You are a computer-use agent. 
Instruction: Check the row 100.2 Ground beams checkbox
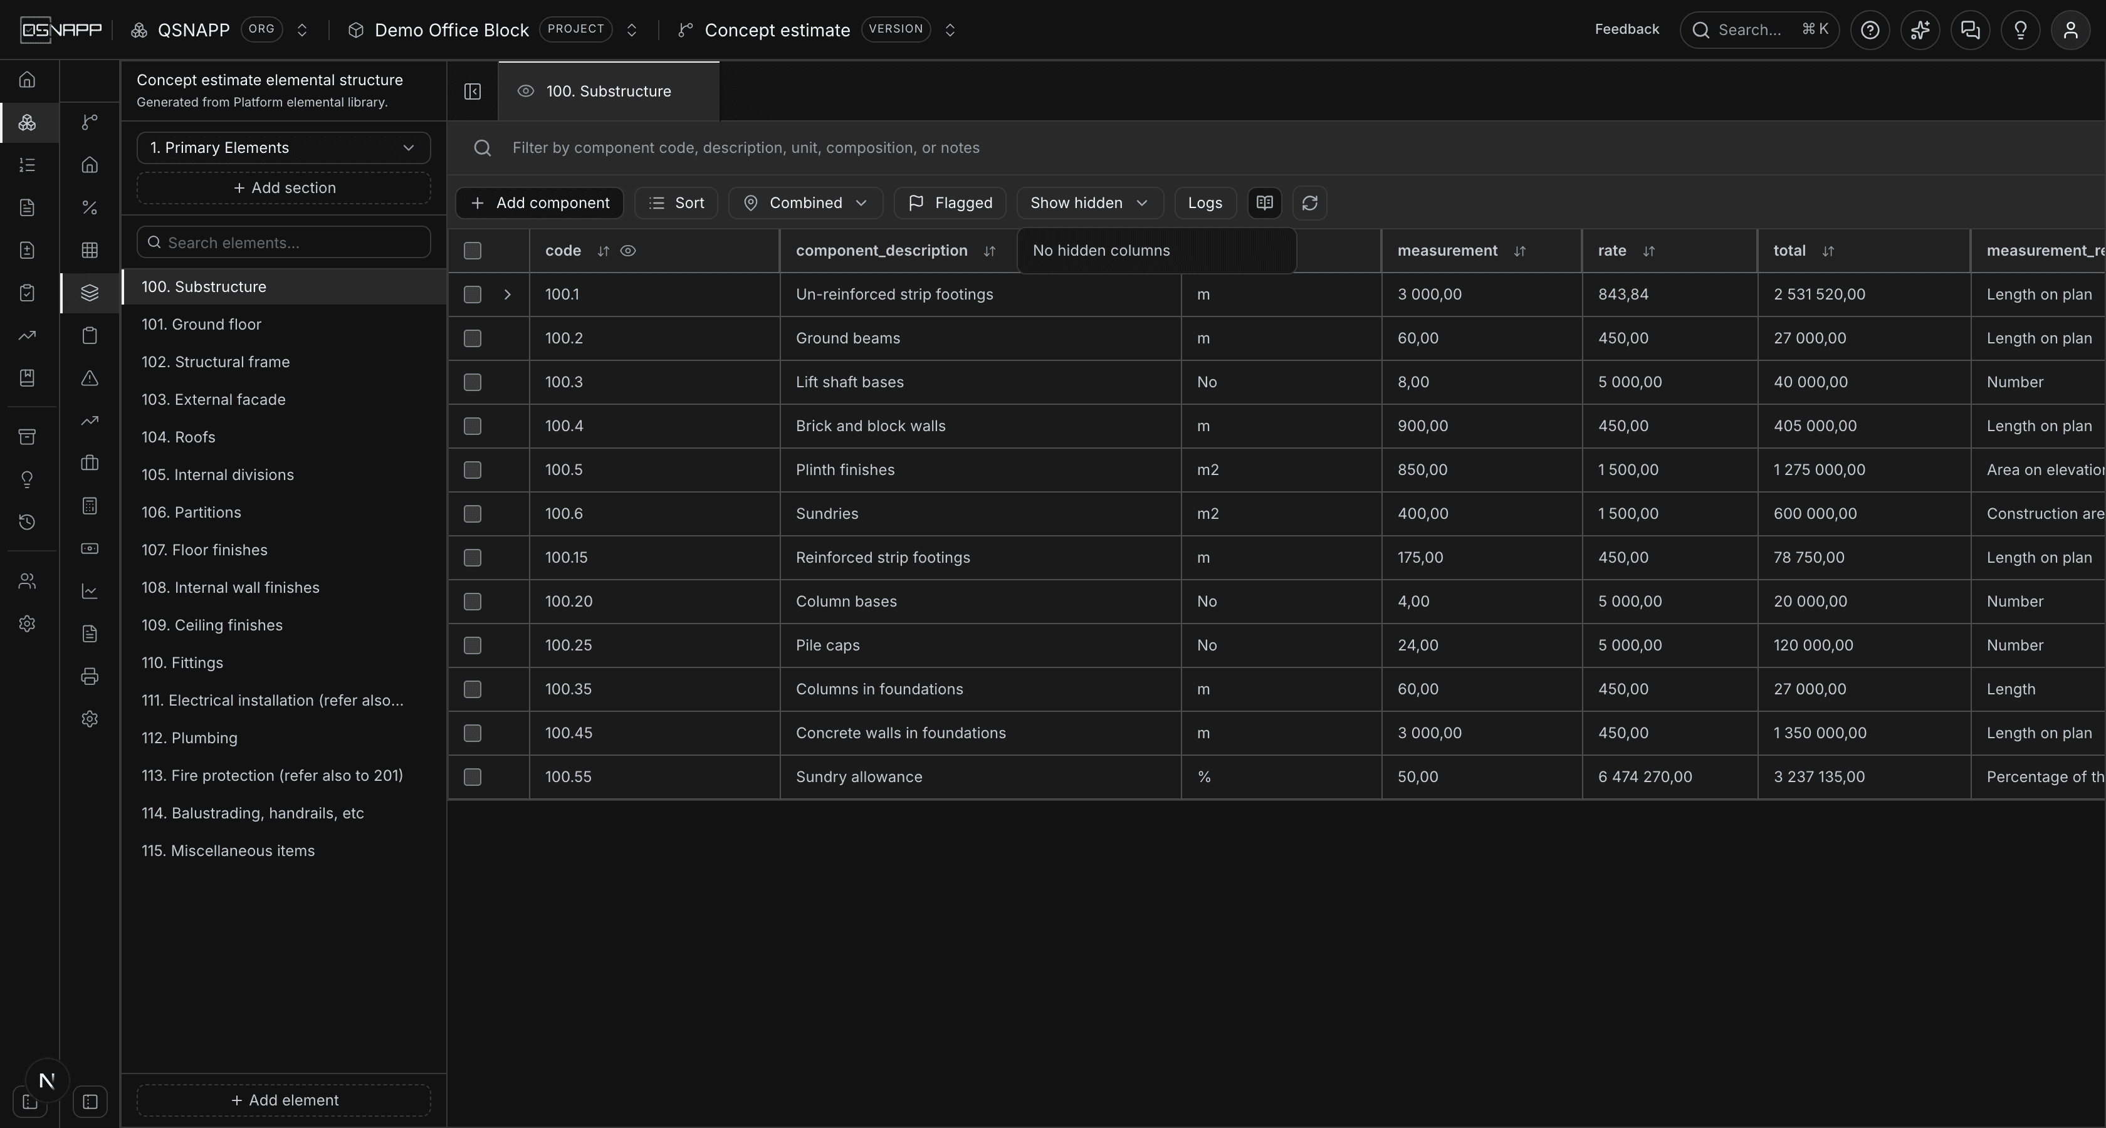point(473,338)
